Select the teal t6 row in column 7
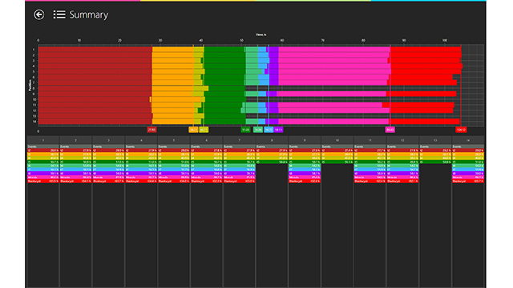513x288 pixels. coord(239,166)
